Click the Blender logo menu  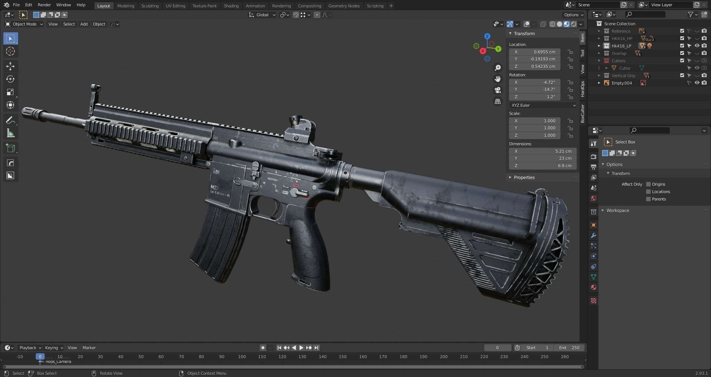tap(6, 5)
